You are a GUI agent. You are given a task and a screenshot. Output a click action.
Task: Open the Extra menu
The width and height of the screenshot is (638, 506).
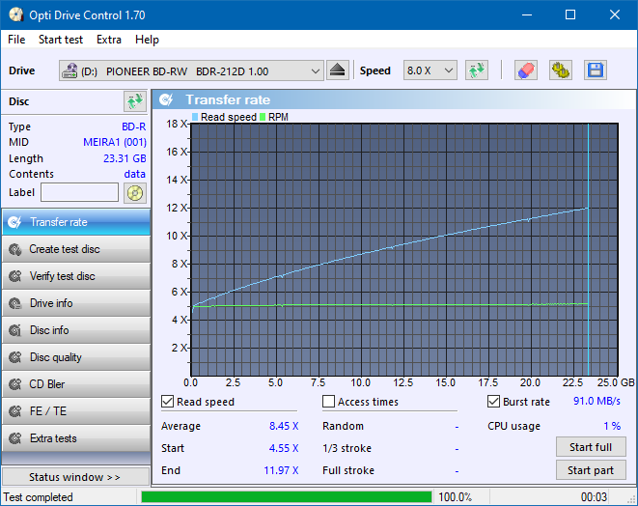(109, 40)
